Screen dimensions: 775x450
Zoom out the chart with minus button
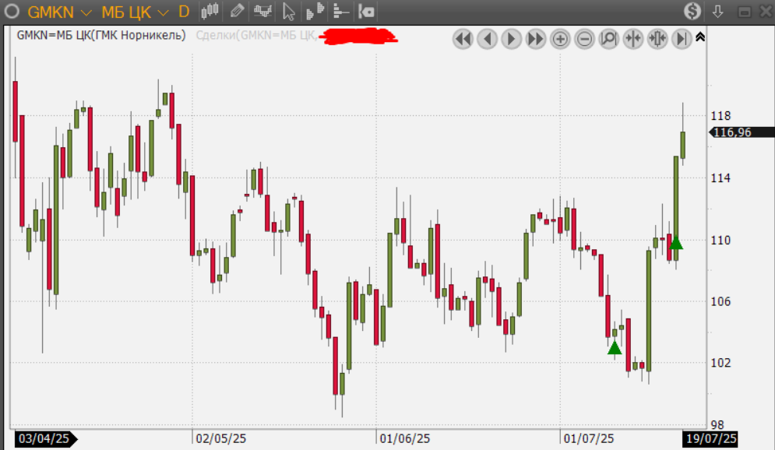pyautogui.click(x=584, y=39)
